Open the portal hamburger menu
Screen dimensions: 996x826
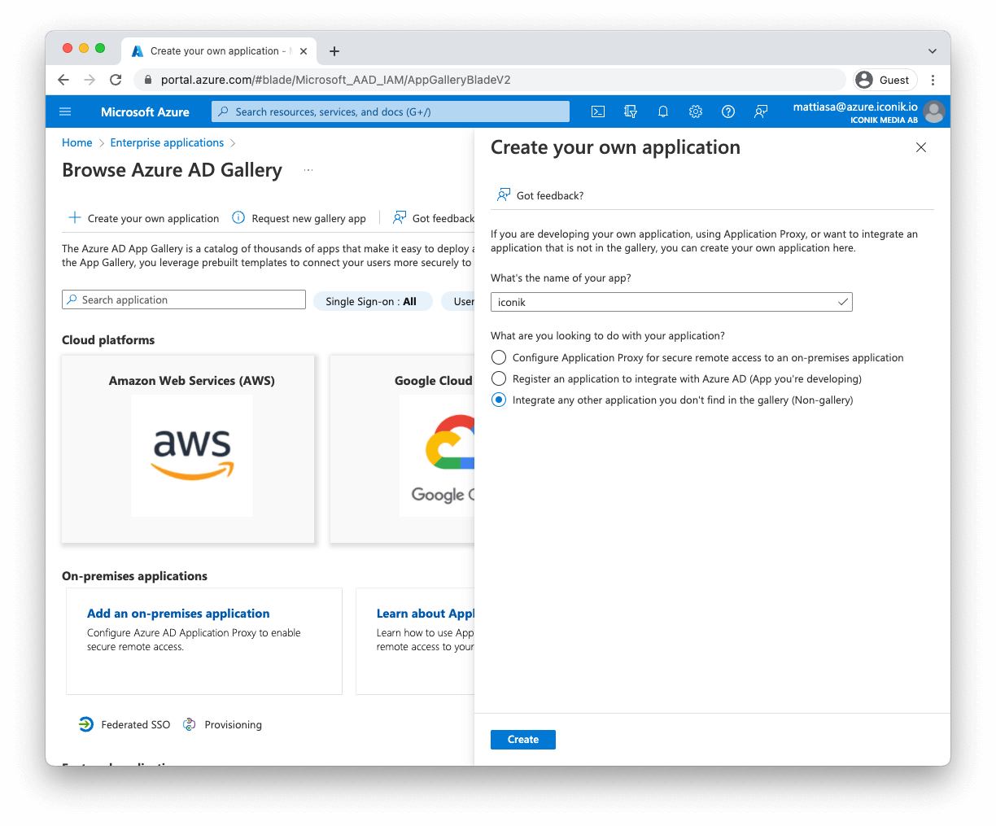[65, 111]
